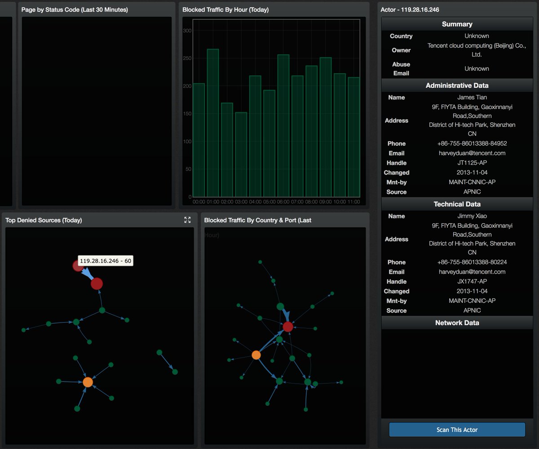This screenshot has width=539, height=449.
Task: Expand Top Denied Sources panel to fullscreen
Action: coord(187,220)
